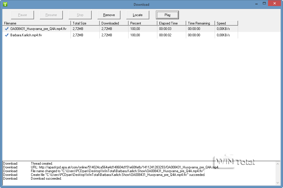Maximize the Download window
This screenshot has width=283, height=188.
pyautogui.click(x=264, y=3)
